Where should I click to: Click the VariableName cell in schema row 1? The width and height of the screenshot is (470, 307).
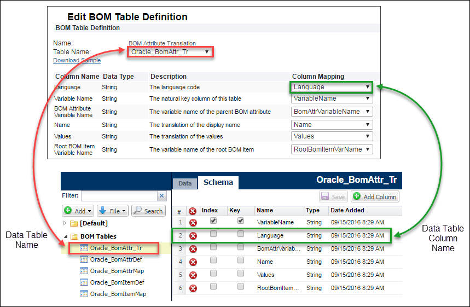click(275, 223)
